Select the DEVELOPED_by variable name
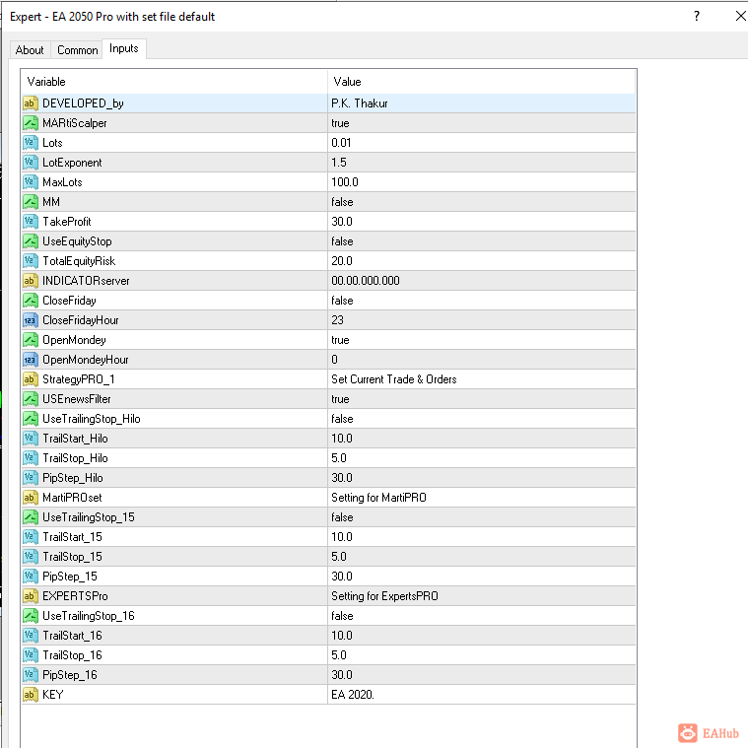This screenshot has width=748, height=748. (83, 103)
